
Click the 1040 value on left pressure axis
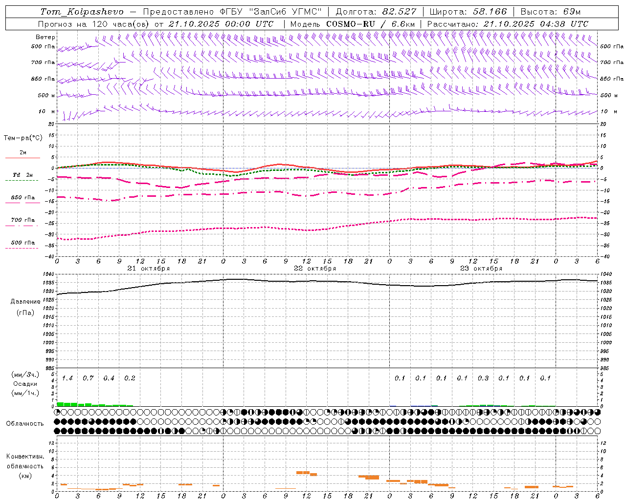[48, 274]
